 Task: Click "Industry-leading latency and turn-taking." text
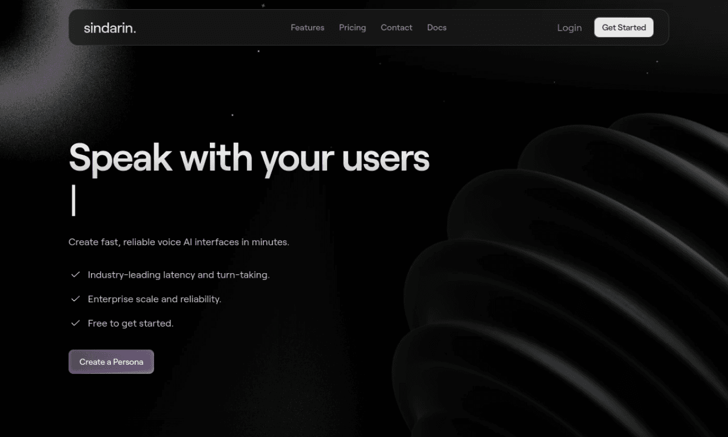(x=179, y=275)
